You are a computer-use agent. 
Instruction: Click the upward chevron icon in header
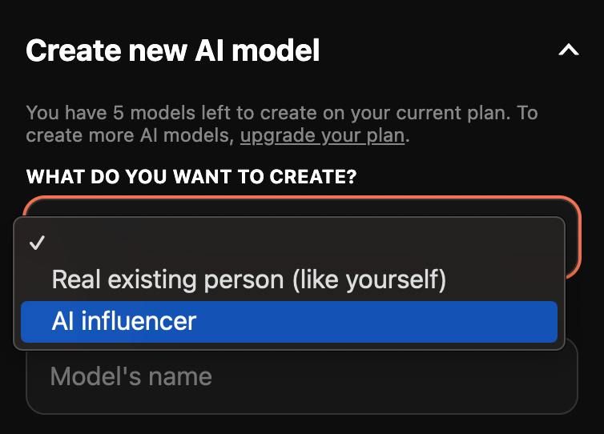[568, 50]
